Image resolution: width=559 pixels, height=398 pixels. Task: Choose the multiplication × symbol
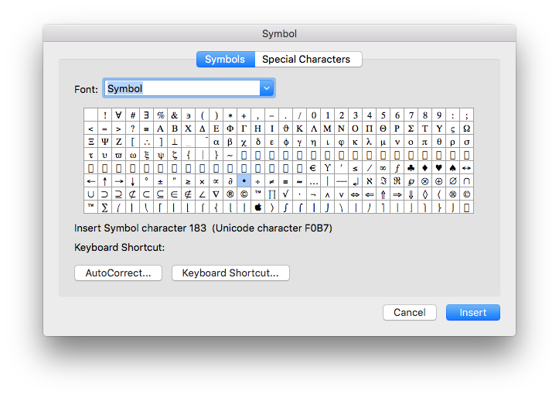202,181
